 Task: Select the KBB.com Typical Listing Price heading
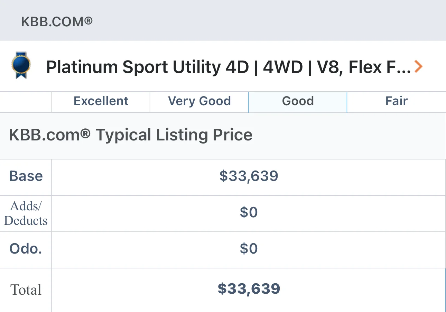coord(130,135)
